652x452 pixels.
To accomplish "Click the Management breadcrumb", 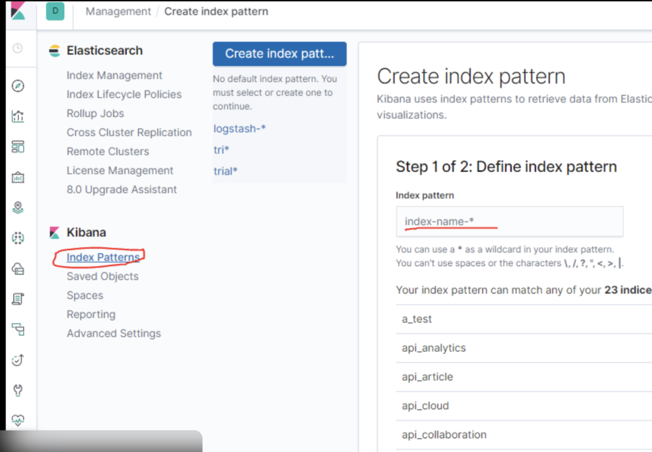I will 118,11.
